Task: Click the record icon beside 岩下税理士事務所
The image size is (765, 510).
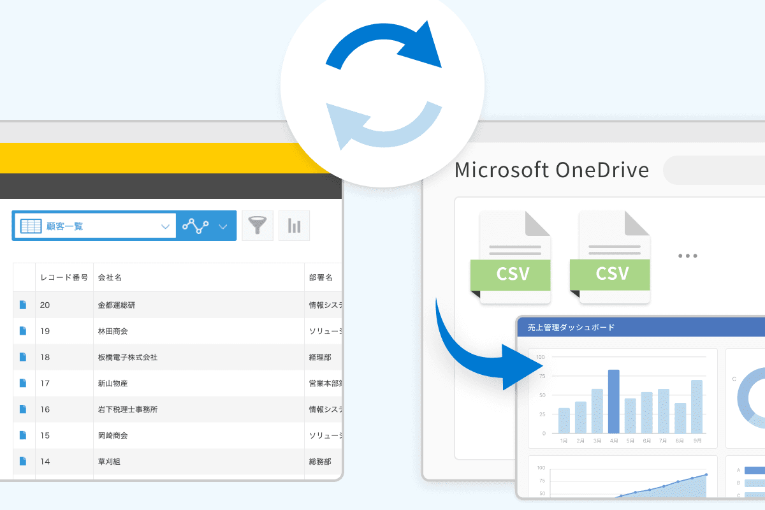Action: pos(24,409)
